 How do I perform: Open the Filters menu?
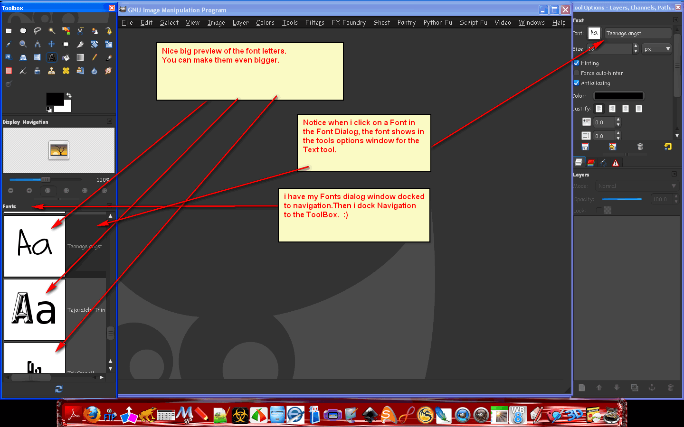coord(315,22)
